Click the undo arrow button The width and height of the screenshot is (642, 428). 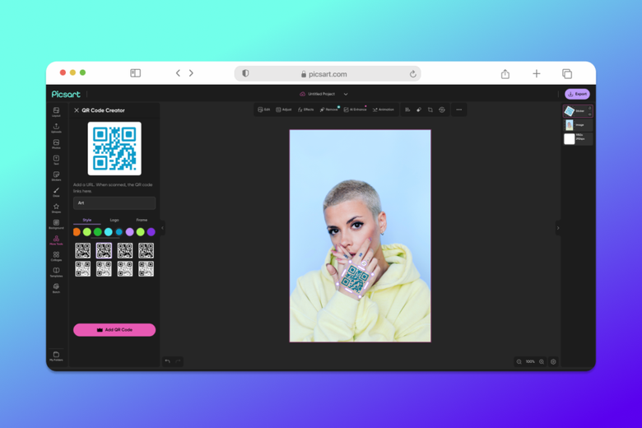167,361
